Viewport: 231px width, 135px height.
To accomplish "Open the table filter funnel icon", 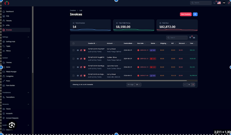I will pos(190,38).
